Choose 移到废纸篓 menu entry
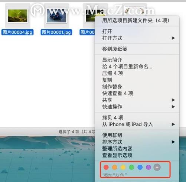Image resolution: width=186 pixels, height=182 pixels. [x=137, y=49]
